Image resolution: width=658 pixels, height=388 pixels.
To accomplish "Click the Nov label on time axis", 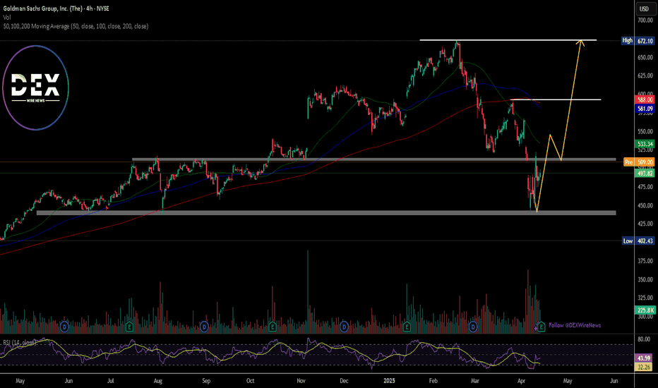I will [301, 381].
